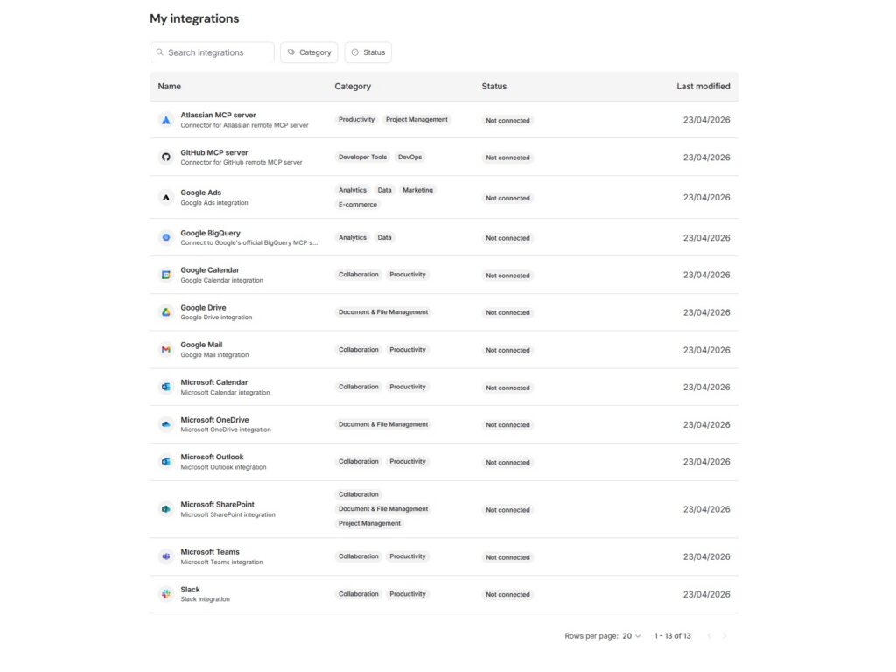Click the Microsoft Outlook logo icon
Image resolution: width=896 pixels, height=672 pixels.
point(165,462)
